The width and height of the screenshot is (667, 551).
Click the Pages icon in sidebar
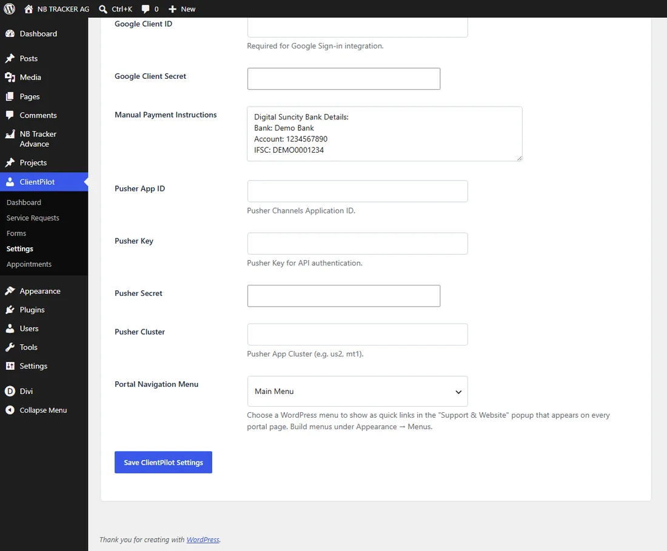10,96
